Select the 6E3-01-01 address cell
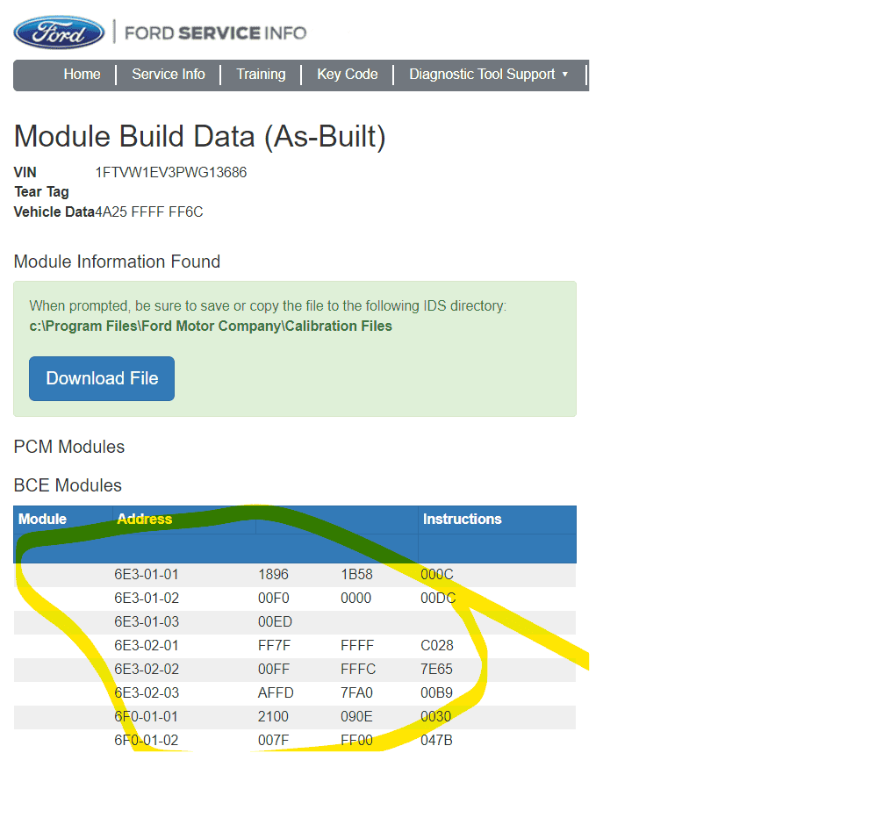This screenshot has width=883, height=832. tap(147, 575)
